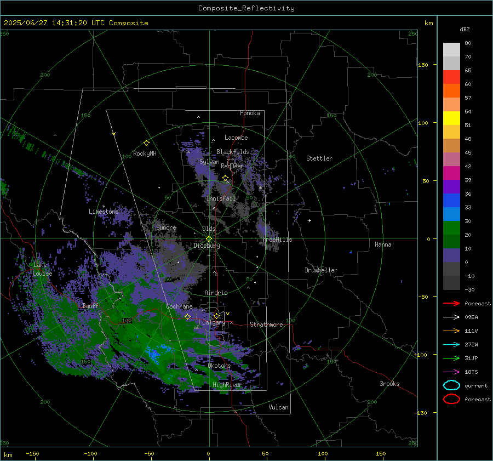This screenshot has width=493, height=461.
Task: Select the light gray swatch between 80 and 70 dBZ
Action: tap(451, 50)
